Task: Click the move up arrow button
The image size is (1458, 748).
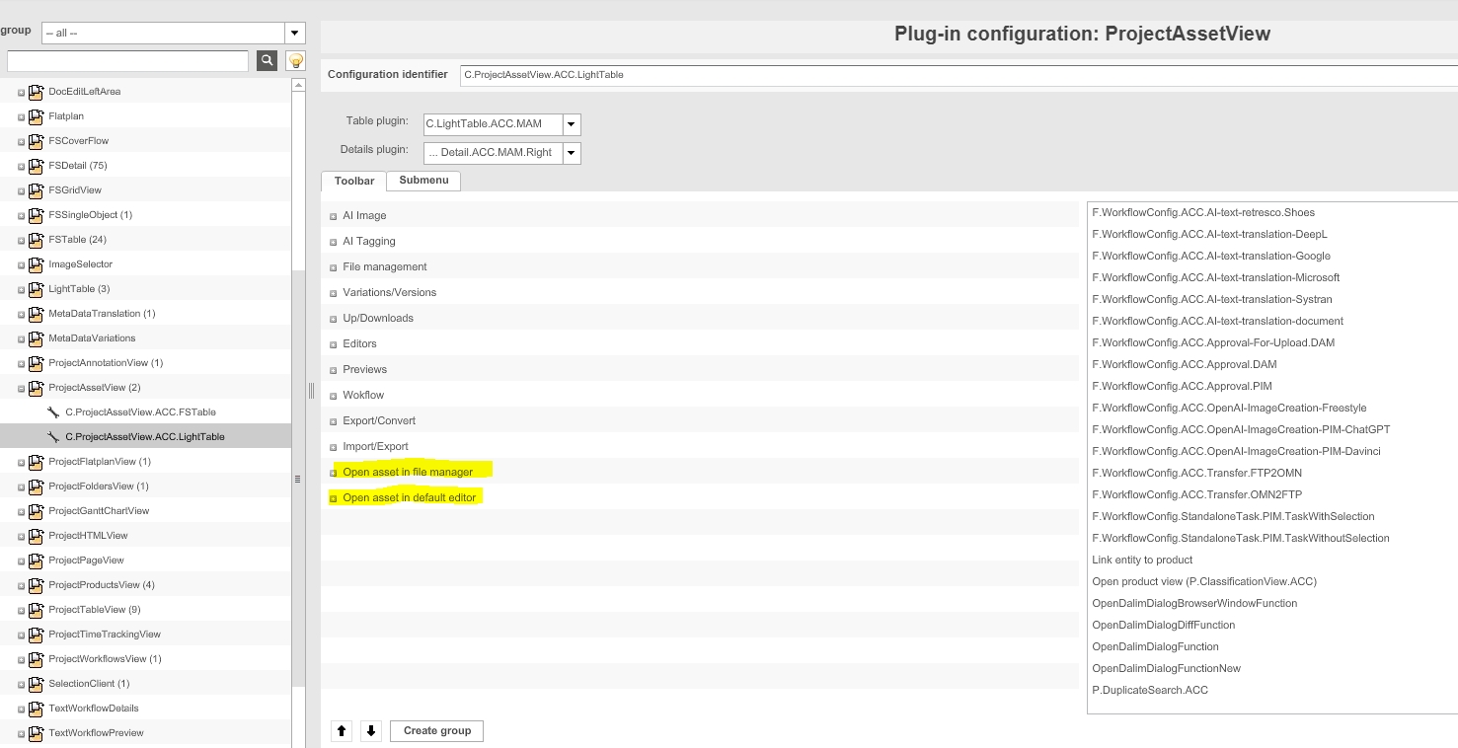Action: point(342,731)
